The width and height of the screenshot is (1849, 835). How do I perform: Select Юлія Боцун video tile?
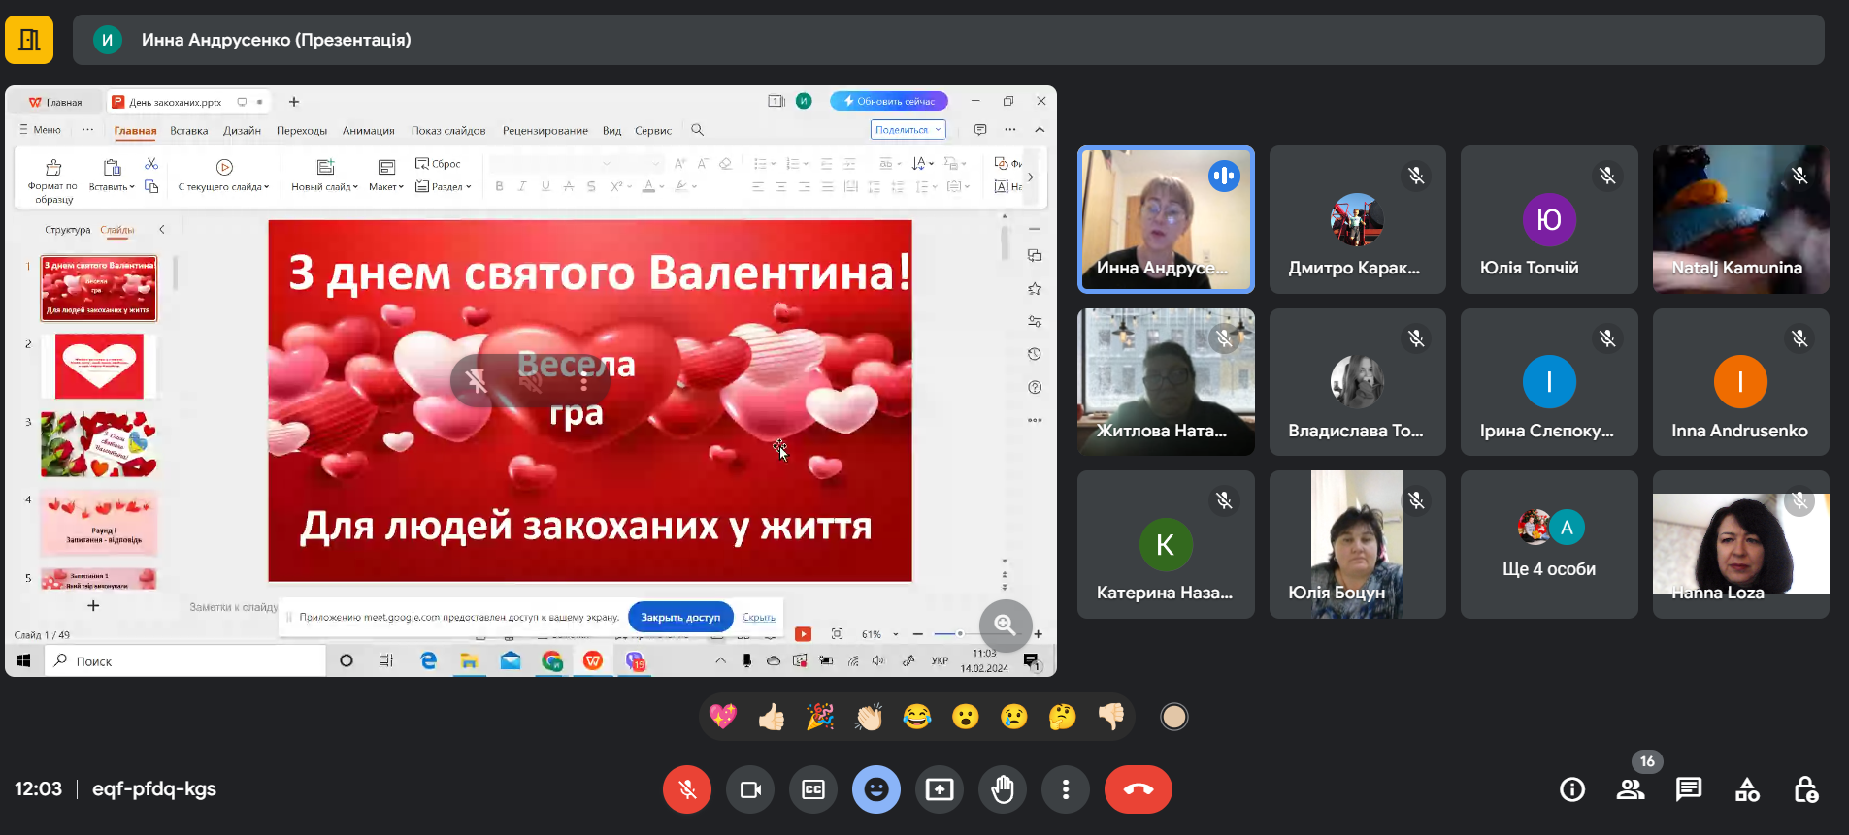pos(1357,545)
